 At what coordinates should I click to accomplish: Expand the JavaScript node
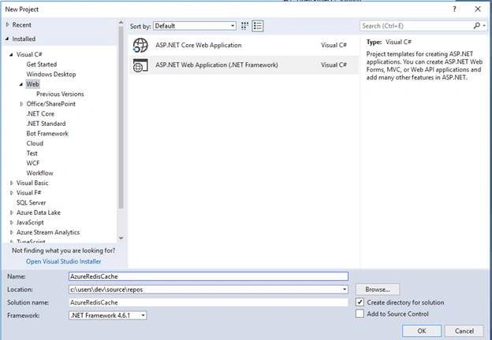pos(12,223)
